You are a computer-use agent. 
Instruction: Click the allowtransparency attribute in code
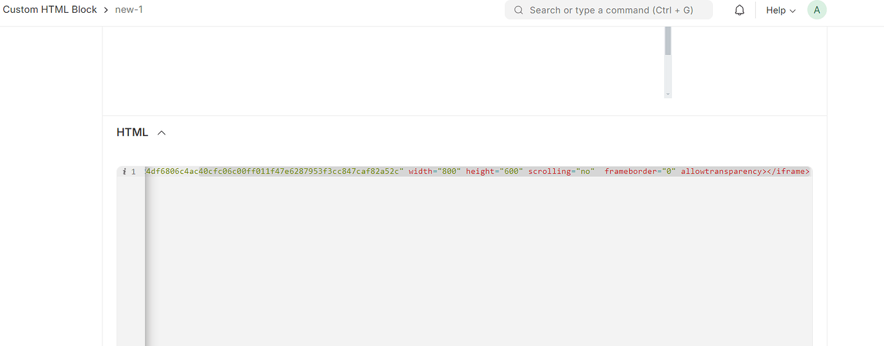[721, 172]
